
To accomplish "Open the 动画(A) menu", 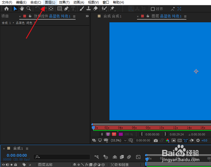I will click(79, 2).
